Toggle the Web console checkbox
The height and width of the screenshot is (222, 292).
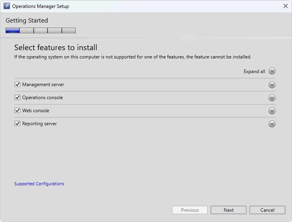17,111
